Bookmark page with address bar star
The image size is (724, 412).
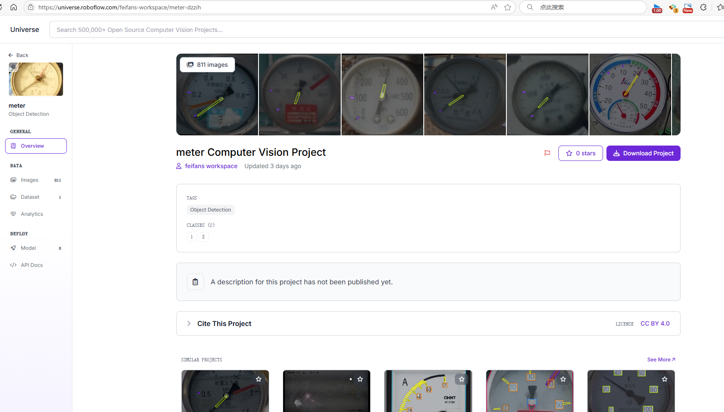(x=508, y=7)
